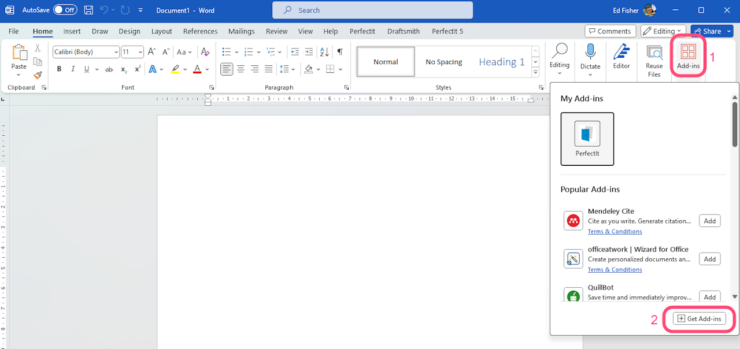This screenshot has height=349, width=740.
Task: Open the References tab
Action: click(x=200, y=31)
